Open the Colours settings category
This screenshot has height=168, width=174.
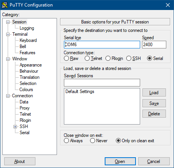26,90
